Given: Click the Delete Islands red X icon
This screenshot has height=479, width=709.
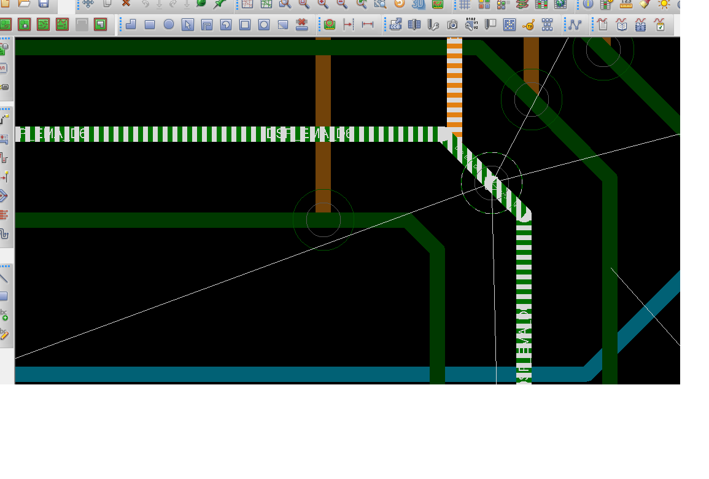Looking at the screenshot, I should coord(301,25).
